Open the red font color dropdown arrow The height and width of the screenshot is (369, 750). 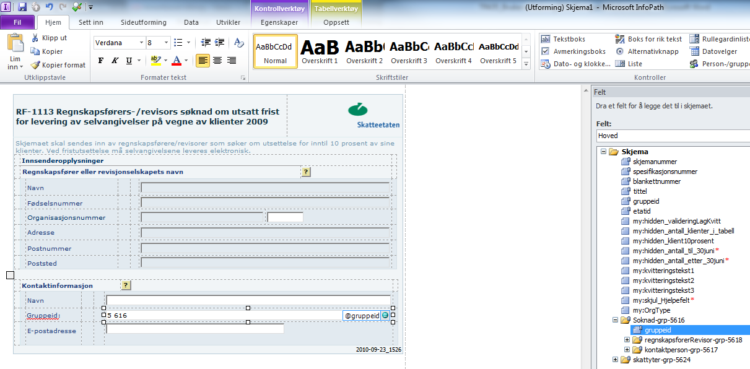coord(186,61)
